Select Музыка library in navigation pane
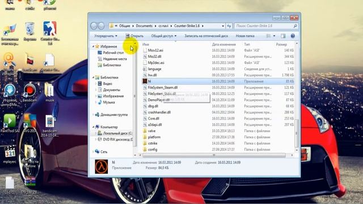The image size is (363, 204). (x=106, y=102)
